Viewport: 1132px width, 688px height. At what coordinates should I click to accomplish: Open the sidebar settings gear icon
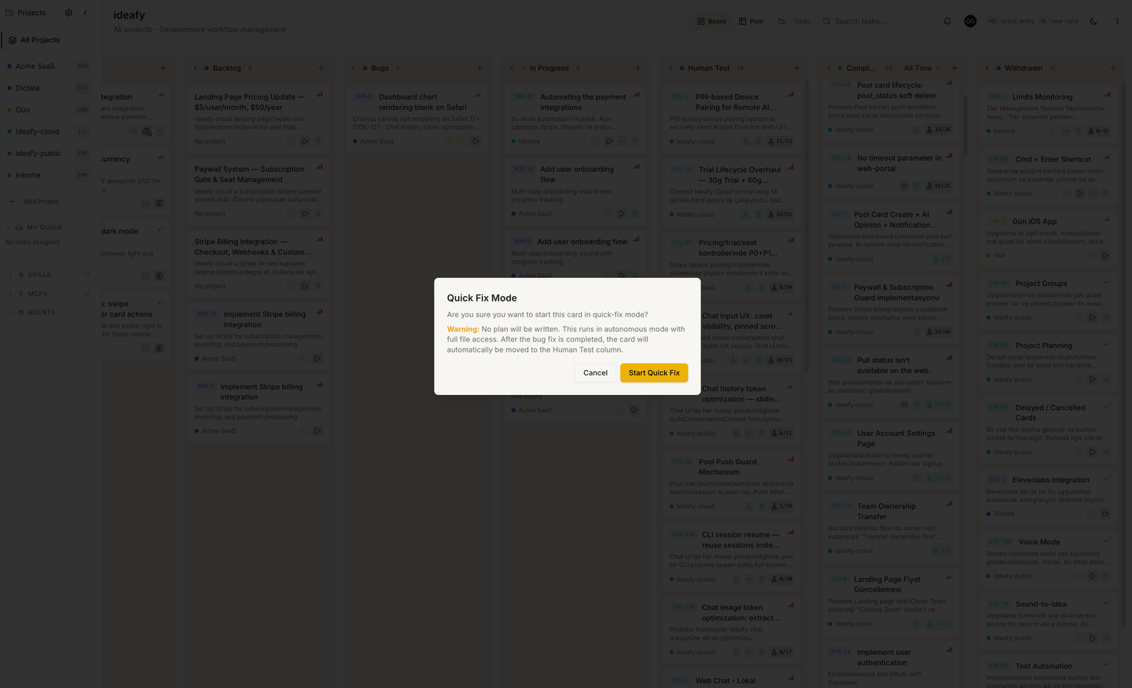coord(68,13)
